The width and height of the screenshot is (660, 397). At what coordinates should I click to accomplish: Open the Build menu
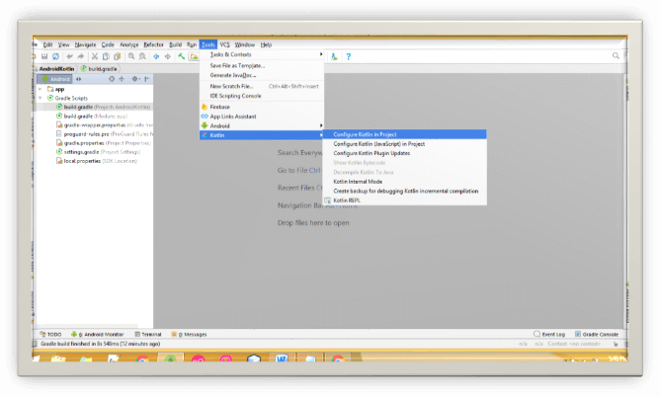[176, 44]
